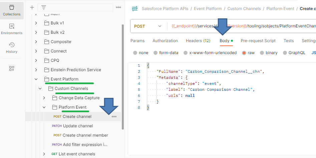
Task: Open the PATCH Update channel request
Action: pyautogui.click(x=72, y=126)
